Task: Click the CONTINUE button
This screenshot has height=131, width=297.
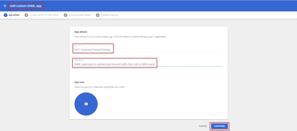Action: pos(219,126)
